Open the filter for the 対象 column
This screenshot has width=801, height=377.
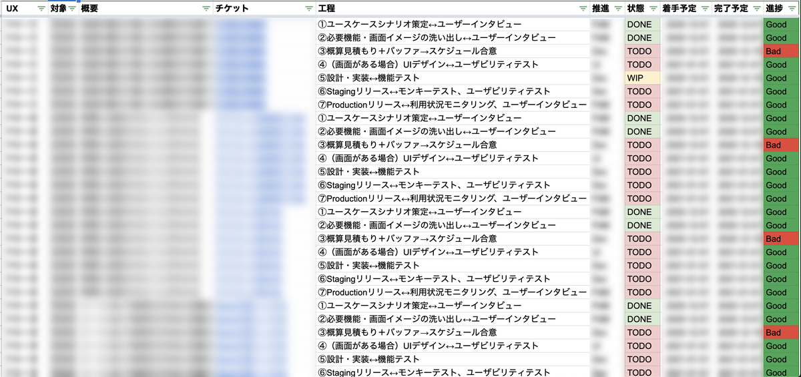click(72, 9)
